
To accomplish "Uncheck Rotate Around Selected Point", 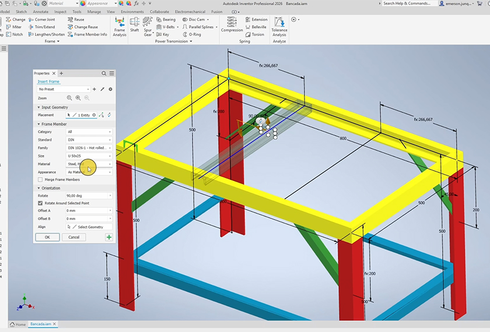I will click(40, 203).
